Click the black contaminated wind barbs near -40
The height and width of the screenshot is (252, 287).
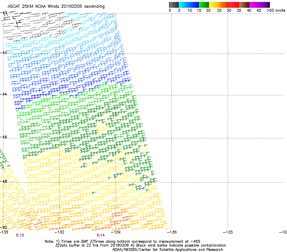pyautogui.click(x=13, y=20)
